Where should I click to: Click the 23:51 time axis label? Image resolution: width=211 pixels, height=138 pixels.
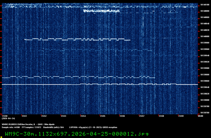[x=24, y=116]
